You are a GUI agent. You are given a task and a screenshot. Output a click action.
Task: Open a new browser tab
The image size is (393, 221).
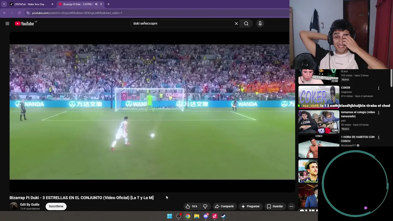click(x=108, y=4)
